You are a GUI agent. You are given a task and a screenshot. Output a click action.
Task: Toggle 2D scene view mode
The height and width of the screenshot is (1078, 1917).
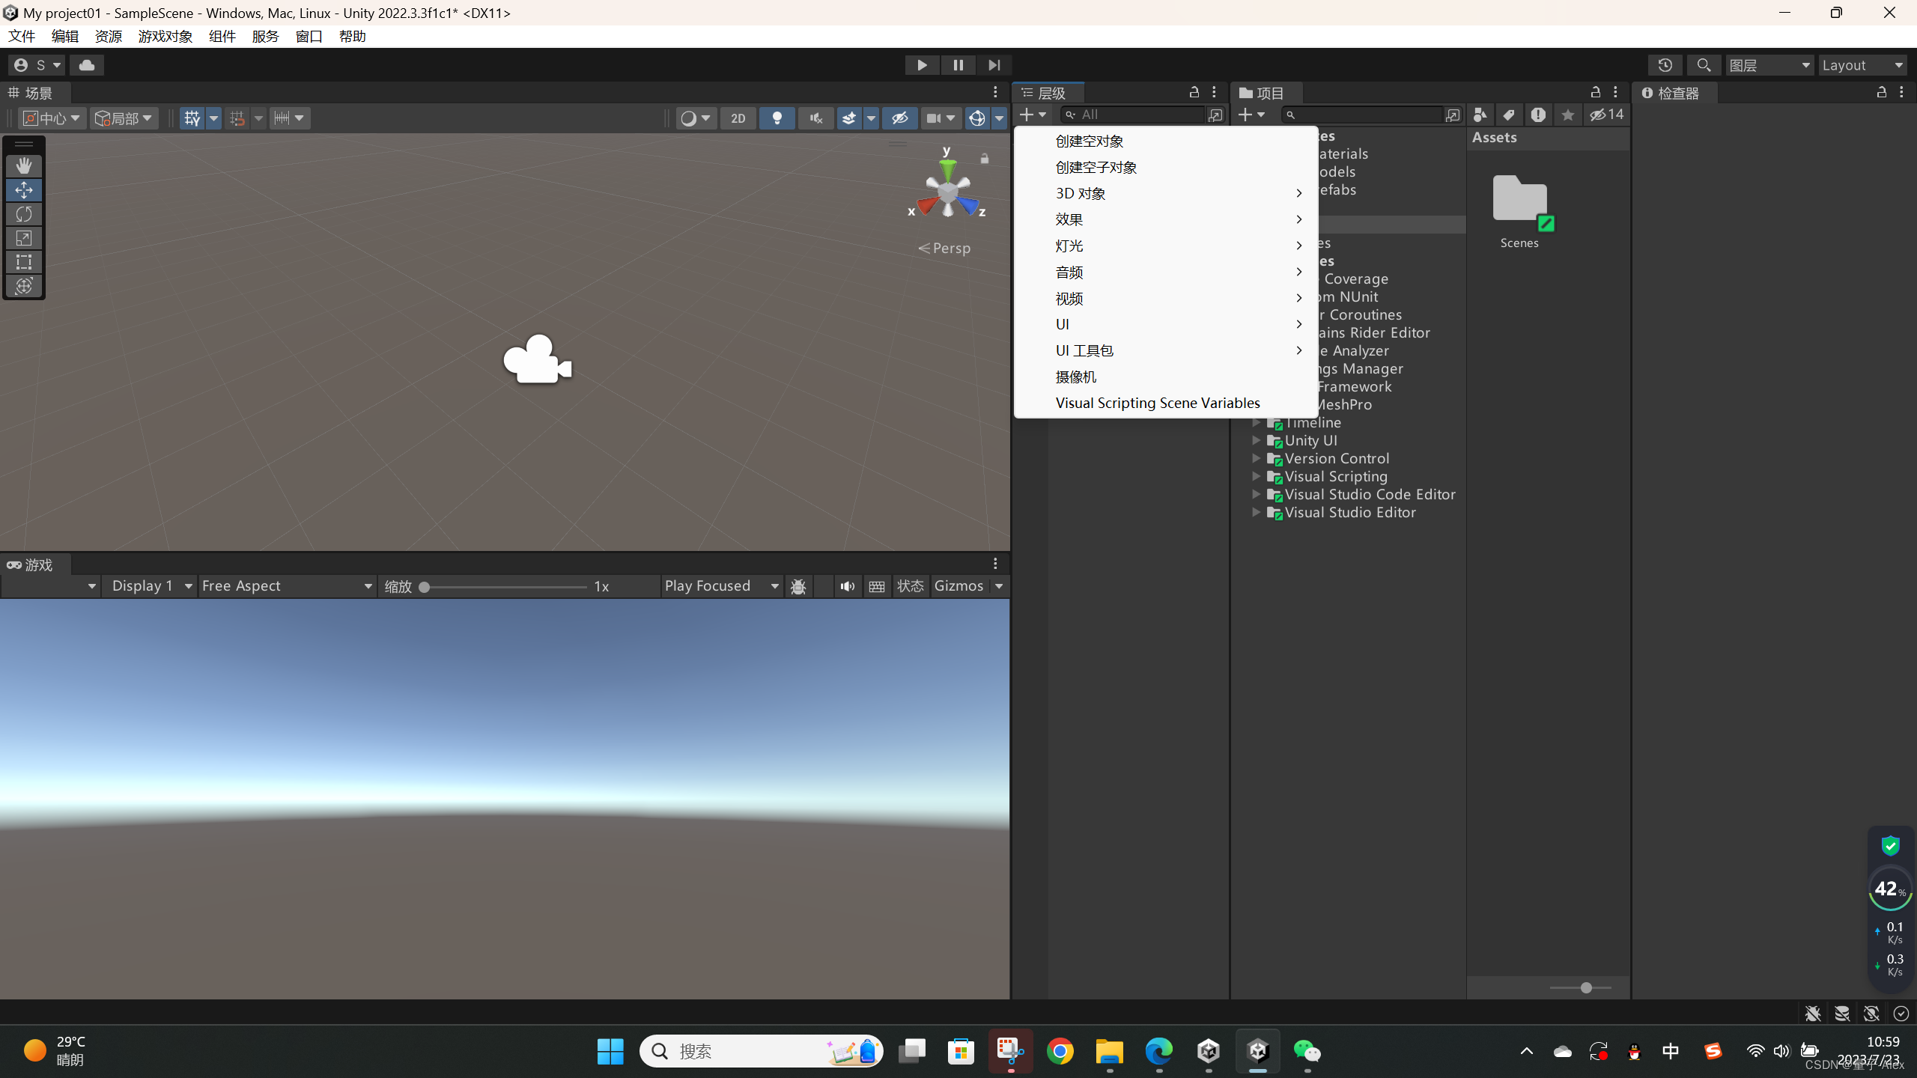[738, 118]
